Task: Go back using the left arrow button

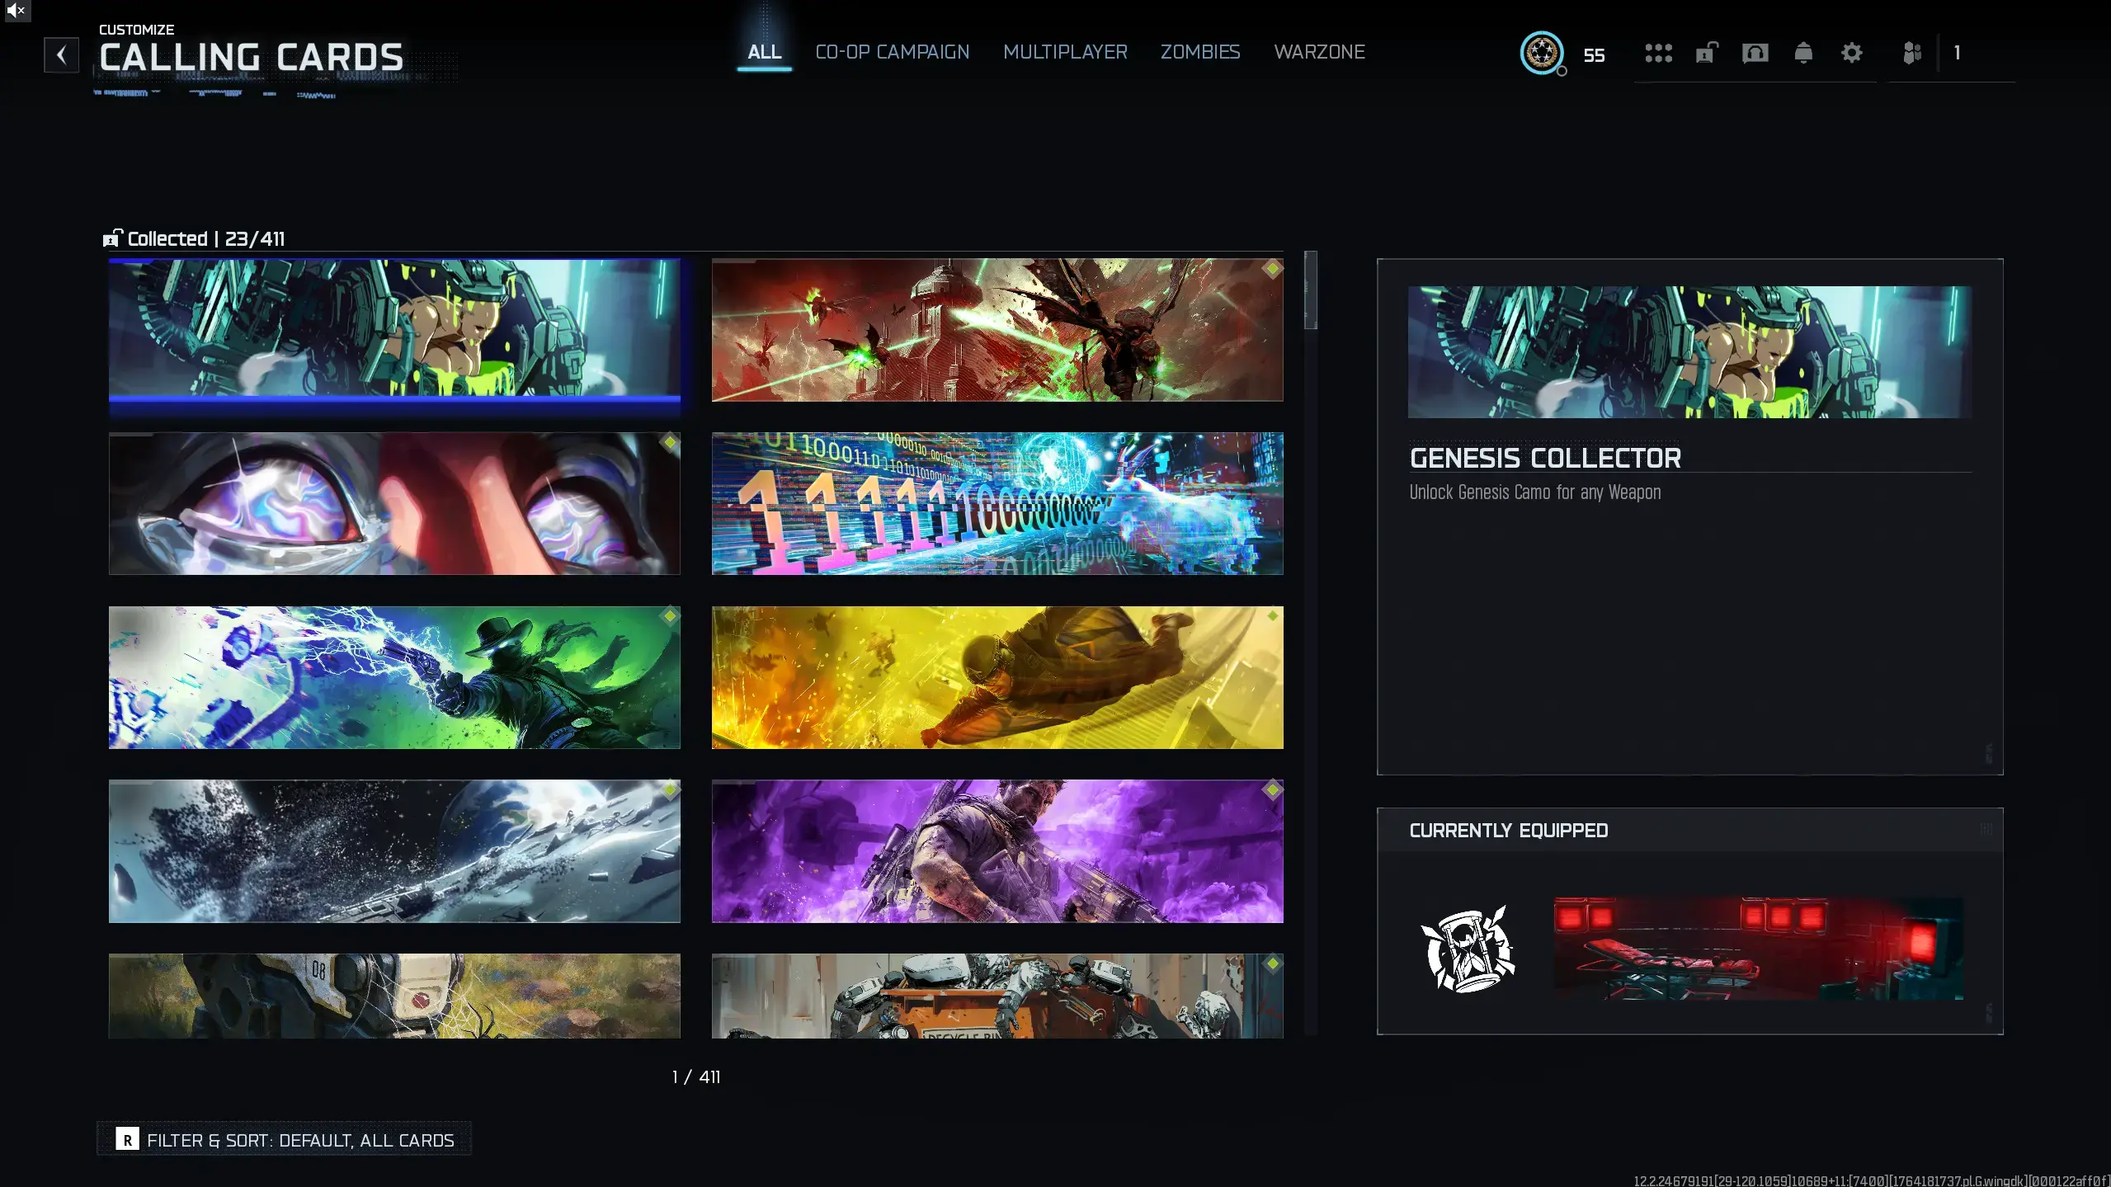Action: tap(61, 55)
